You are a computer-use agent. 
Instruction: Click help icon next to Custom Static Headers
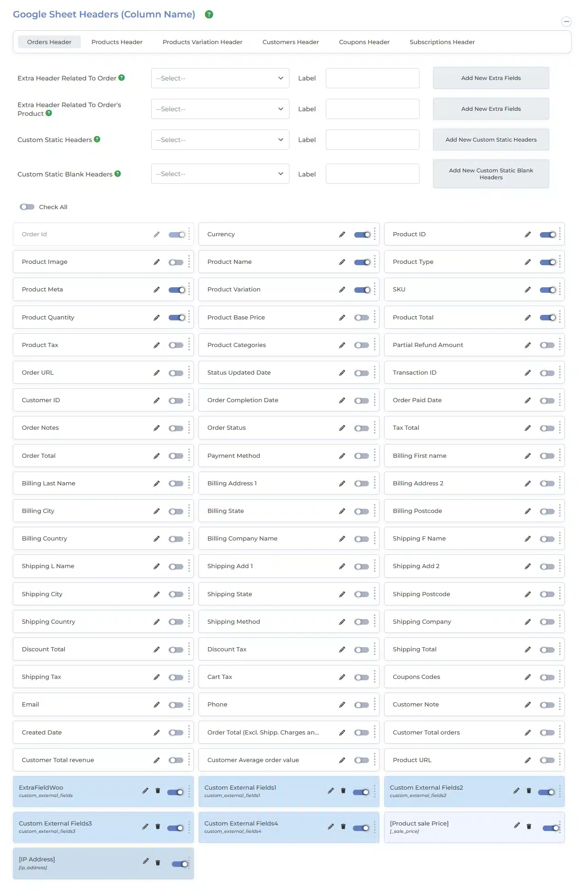(97, 139)
